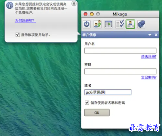Viewport: 162px width, 136px height.
Task: Click the 忘记密码? link
Action: click(149, 77)
